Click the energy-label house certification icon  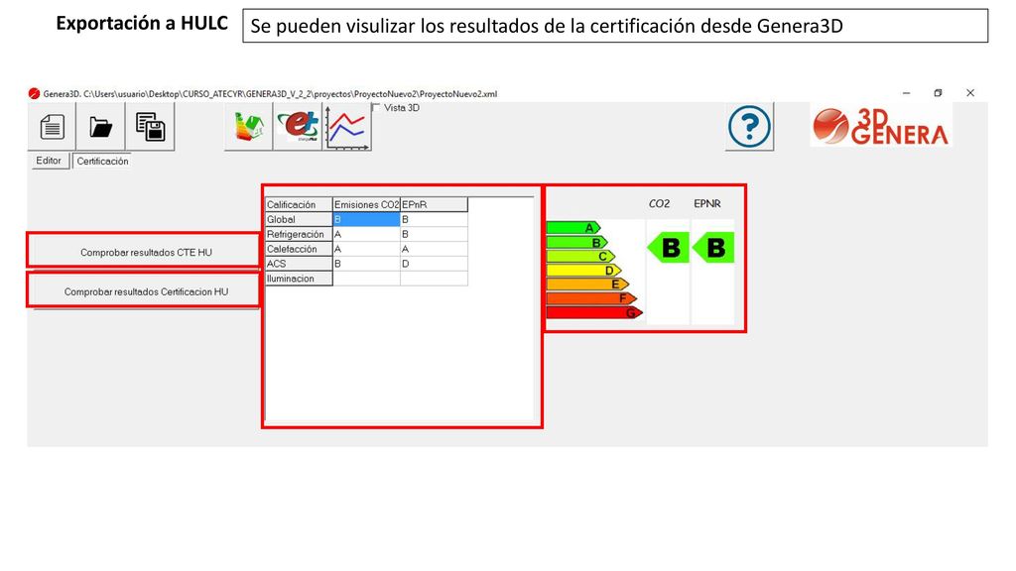pyautogui.click(x=248, y=127)
